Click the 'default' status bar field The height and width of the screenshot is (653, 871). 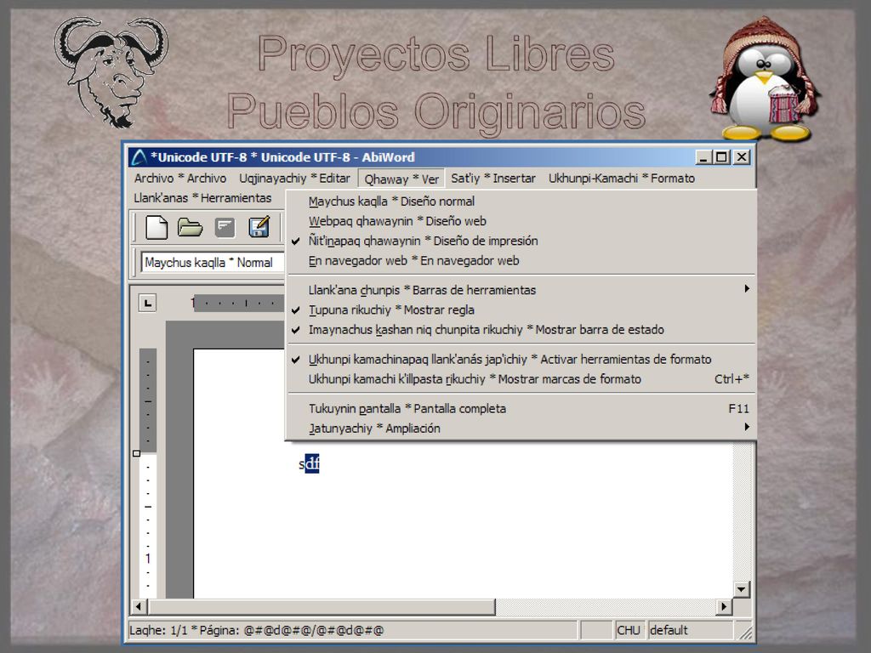click(689, 630)
